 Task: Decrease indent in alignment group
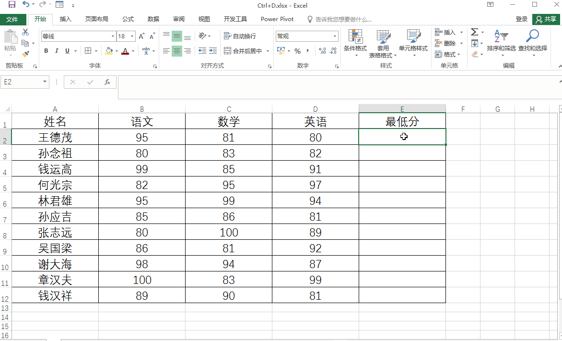click(x=202, y=51)
